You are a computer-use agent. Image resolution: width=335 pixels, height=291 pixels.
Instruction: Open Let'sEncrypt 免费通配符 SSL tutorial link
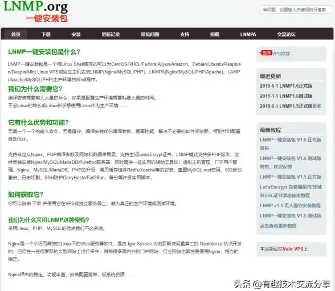coord(291,191)
